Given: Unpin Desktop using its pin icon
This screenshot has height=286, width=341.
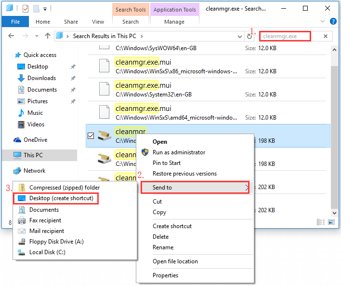Looking at the screenshot, I should (x=73, y=67).
